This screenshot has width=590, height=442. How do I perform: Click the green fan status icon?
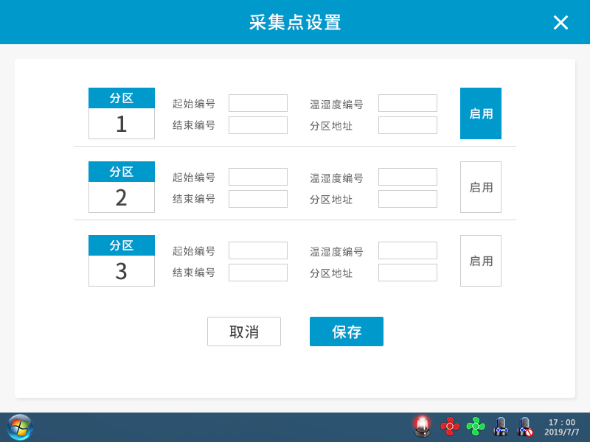coord(476,427)
